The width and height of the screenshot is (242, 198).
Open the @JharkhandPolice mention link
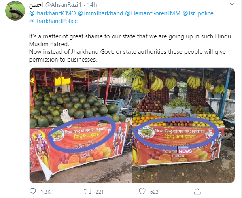pos(53,21)
